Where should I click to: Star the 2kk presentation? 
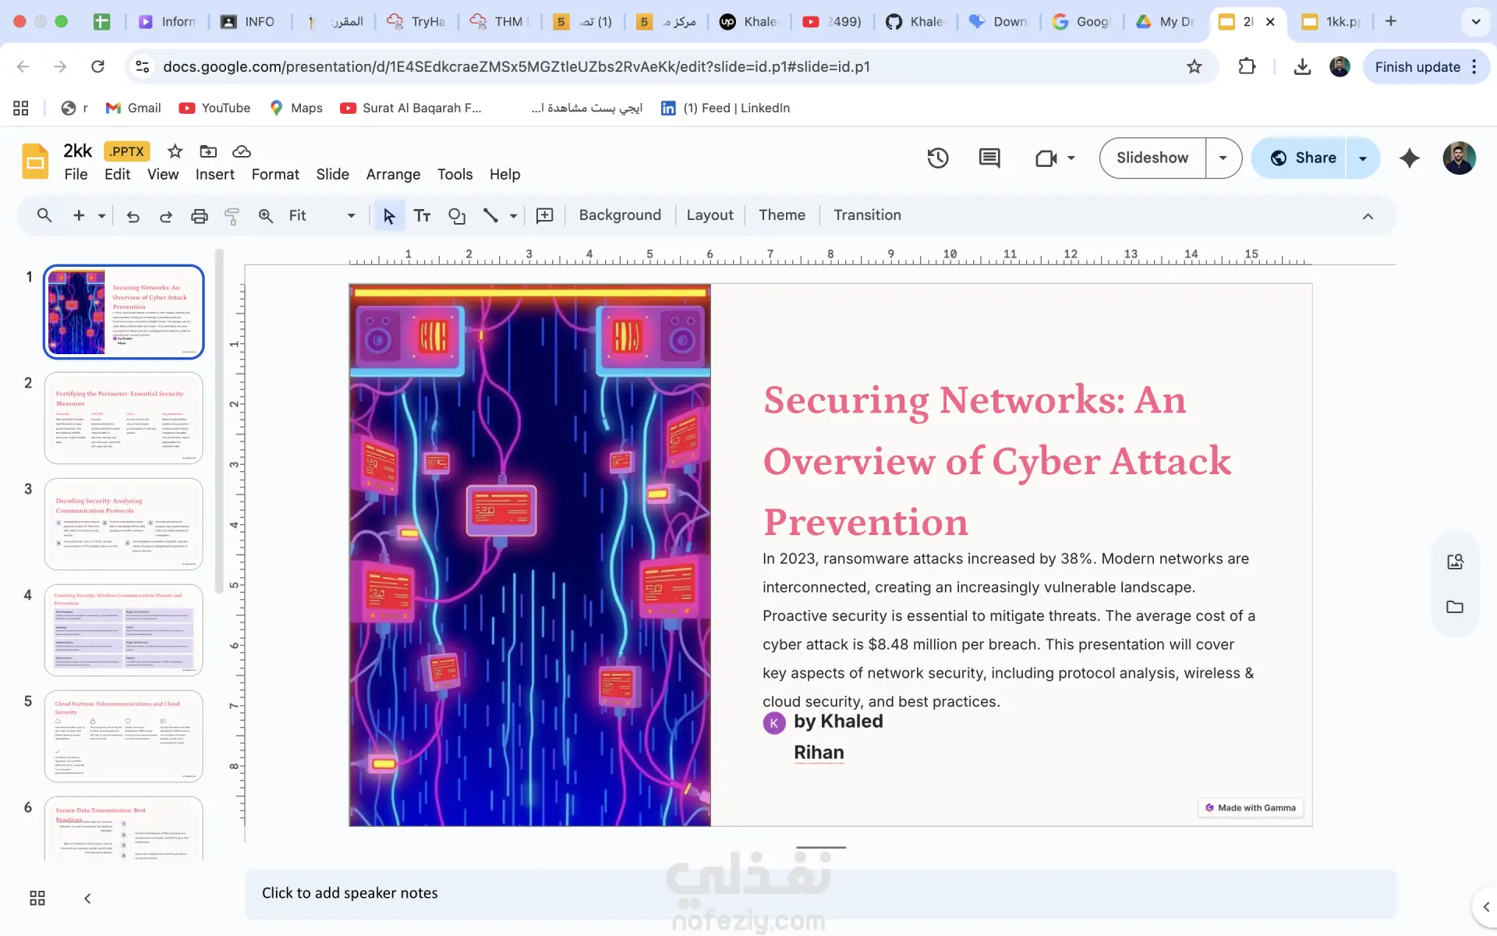point(175,151)
